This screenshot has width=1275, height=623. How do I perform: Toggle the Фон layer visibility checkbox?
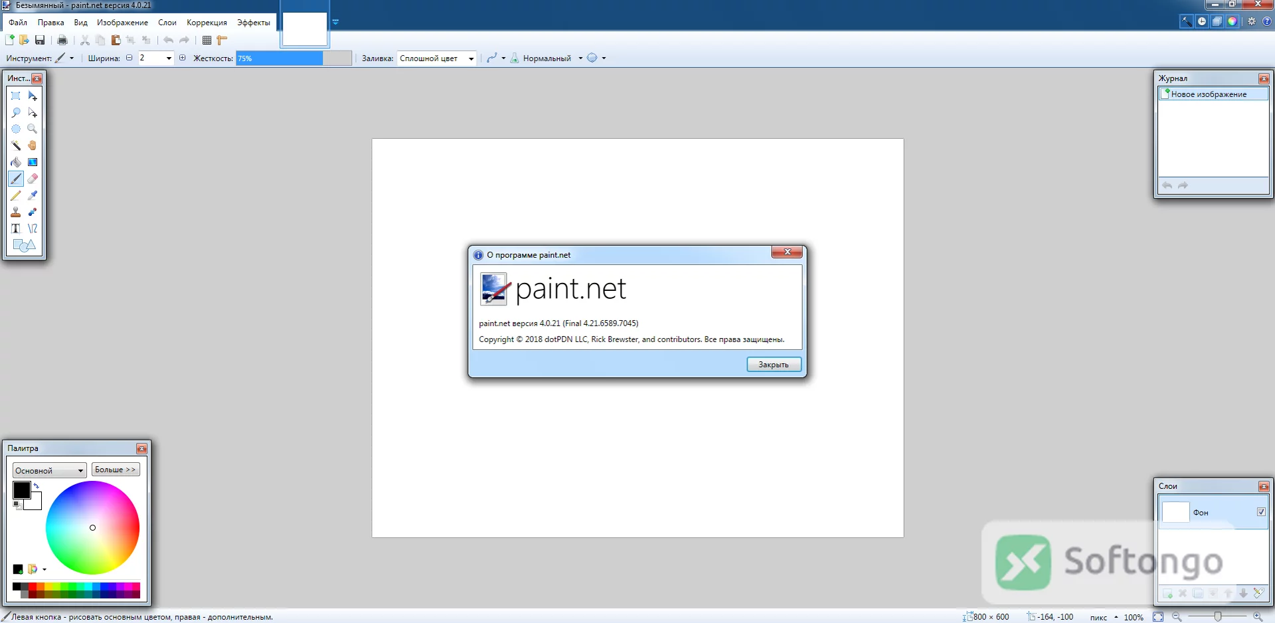coord(1261,512)
